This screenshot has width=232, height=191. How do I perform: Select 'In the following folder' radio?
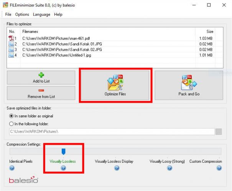(12, 124)
